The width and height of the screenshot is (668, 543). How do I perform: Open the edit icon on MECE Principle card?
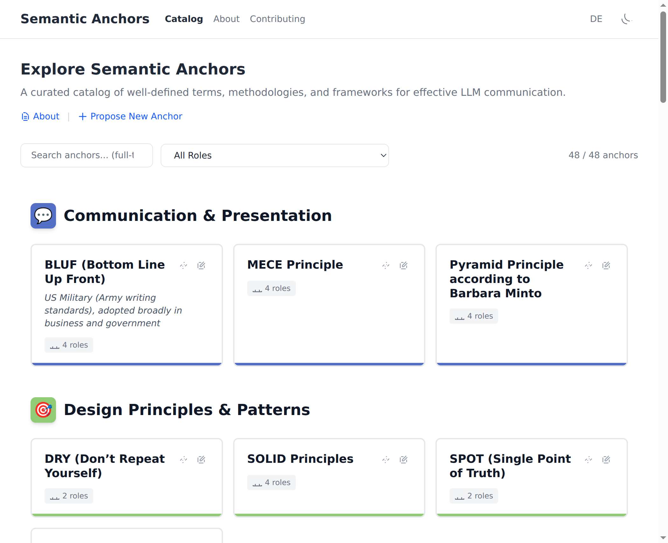coord(403,265)
